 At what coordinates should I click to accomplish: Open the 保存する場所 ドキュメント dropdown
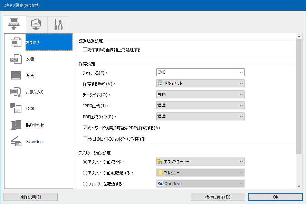(x=200, y=84)
